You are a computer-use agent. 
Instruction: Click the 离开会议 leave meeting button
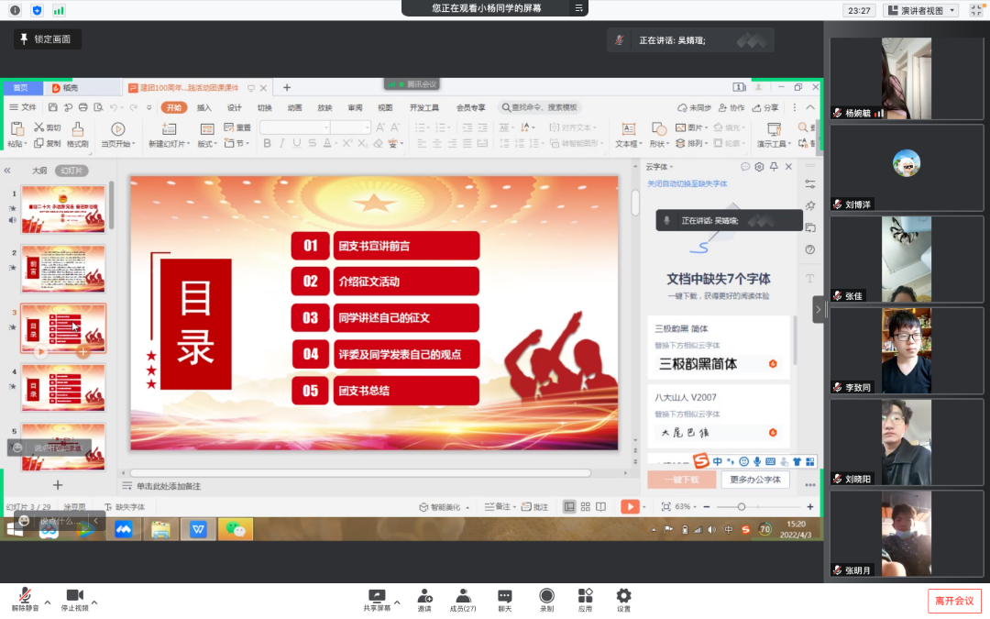point(953,601)
